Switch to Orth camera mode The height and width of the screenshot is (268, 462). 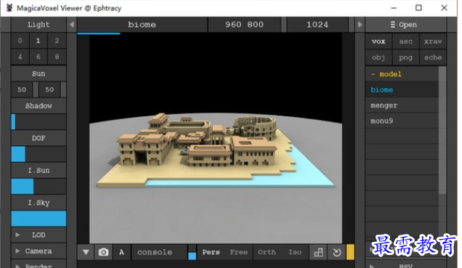point(267,252)
